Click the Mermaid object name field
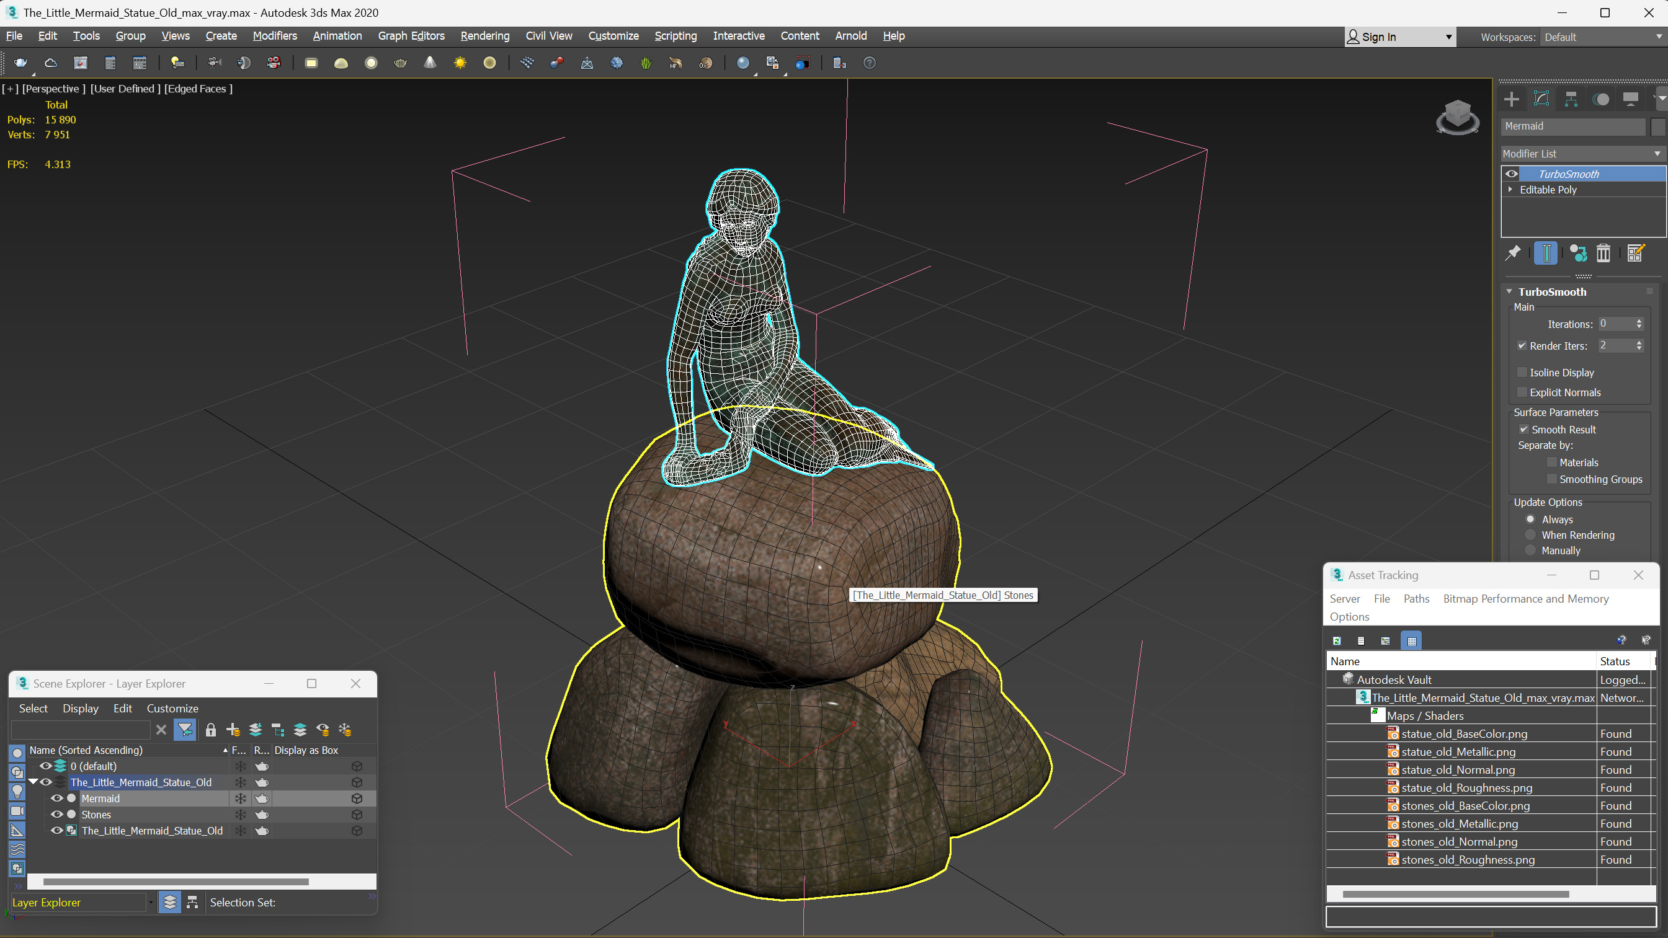The image size is (1668, 938). coord(1572,126)
